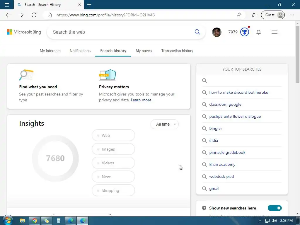Toggle the Shopping filter chip
The height and width of the screenshot is (225, 300).
113,190
